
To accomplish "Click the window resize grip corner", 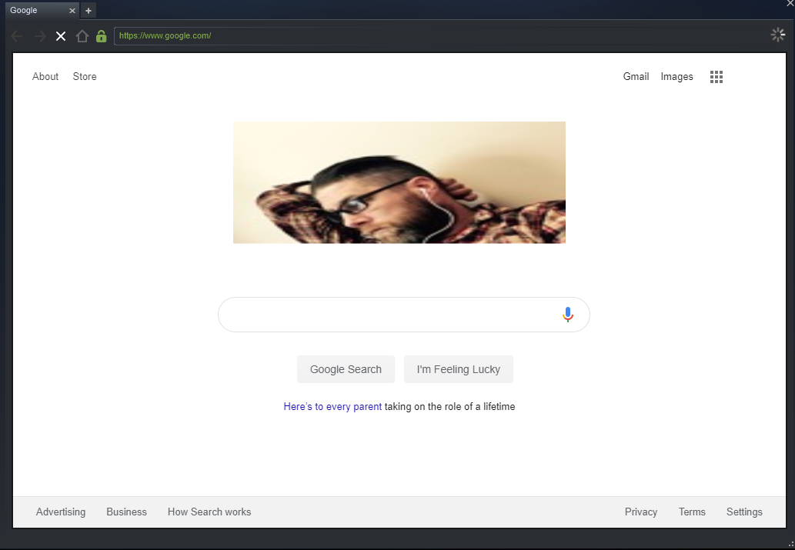I will click(x=791, y=543).
